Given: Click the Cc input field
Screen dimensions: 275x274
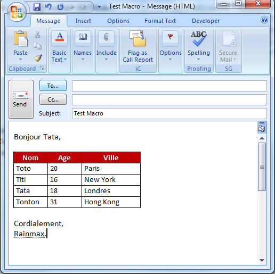Looking at the screenshot, I should click(x=169, y=99).
